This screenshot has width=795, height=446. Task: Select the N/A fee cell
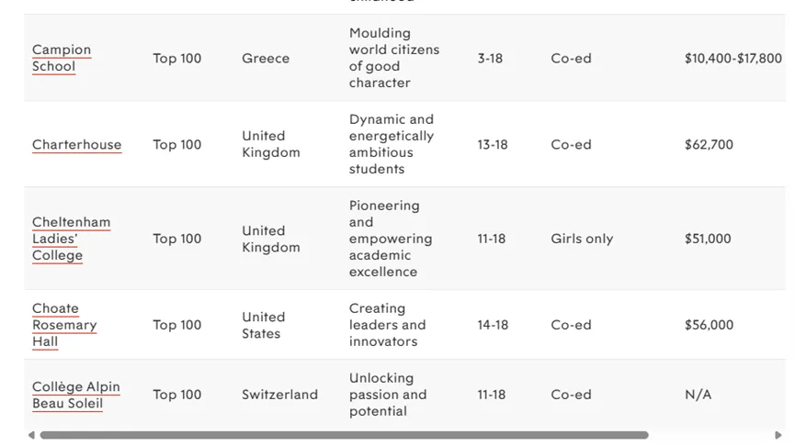click(x=698, y=395)
